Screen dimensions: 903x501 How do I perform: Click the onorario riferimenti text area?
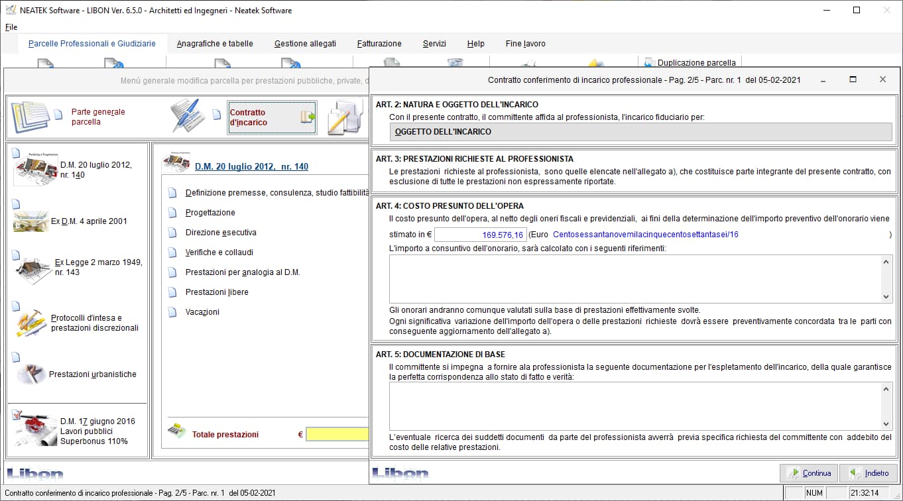click(634, 279)
